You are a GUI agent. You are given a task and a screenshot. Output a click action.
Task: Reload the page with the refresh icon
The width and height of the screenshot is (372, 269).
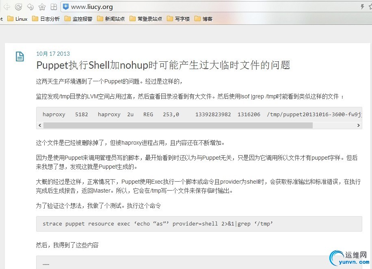pyautogui.click(x=19, y=7)
